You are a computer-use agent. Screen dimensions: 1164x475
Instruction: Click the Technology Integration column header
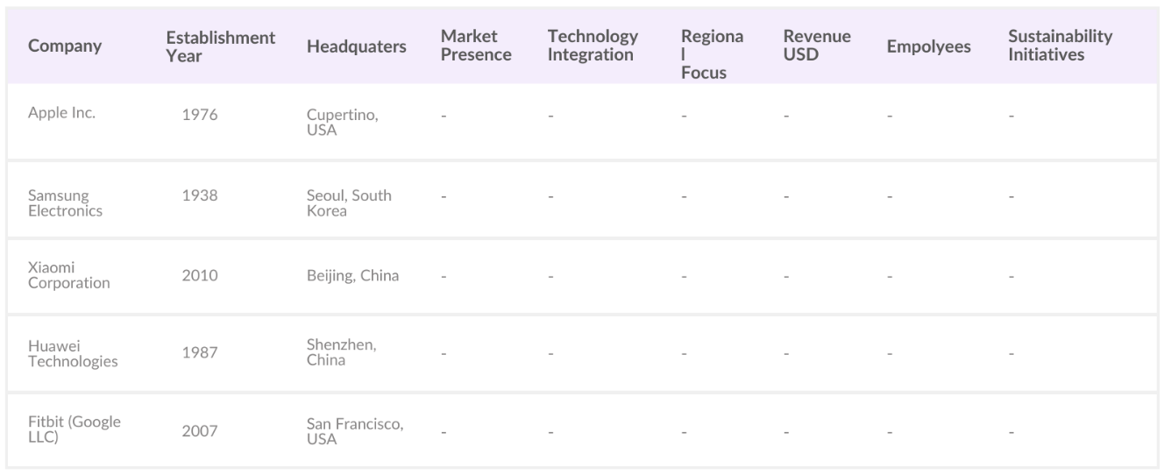point(593,46)
